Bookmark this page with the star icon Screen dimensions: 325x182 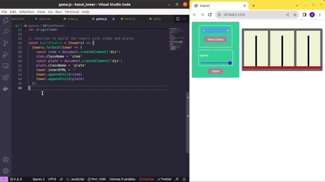[295, 15]
